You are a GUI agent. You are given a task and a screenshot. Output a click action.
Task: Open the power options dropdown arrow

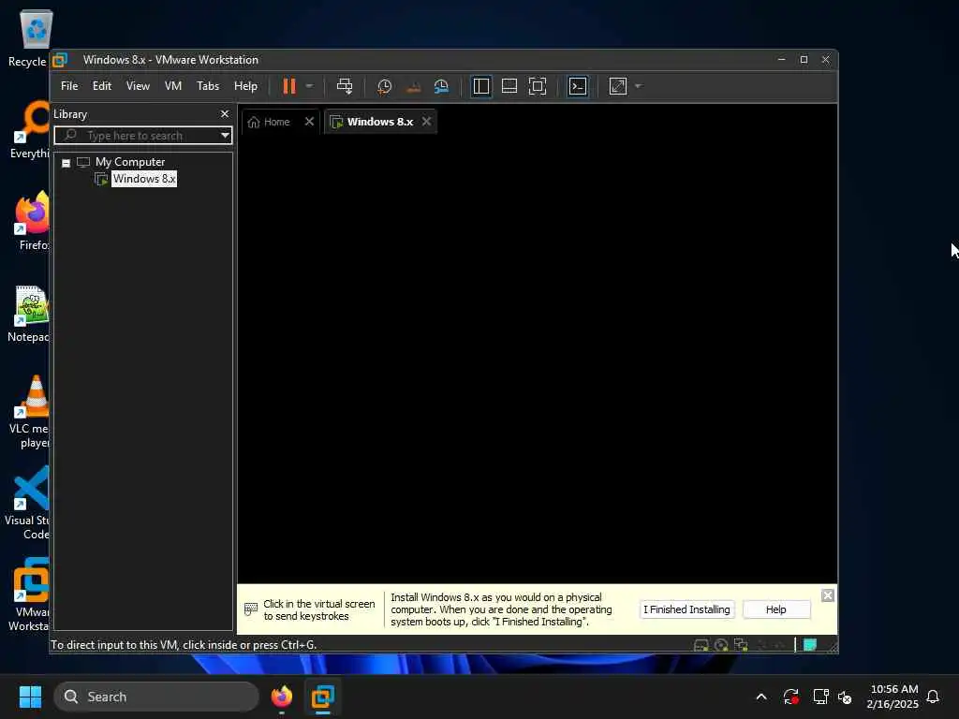tap(309, 86)
